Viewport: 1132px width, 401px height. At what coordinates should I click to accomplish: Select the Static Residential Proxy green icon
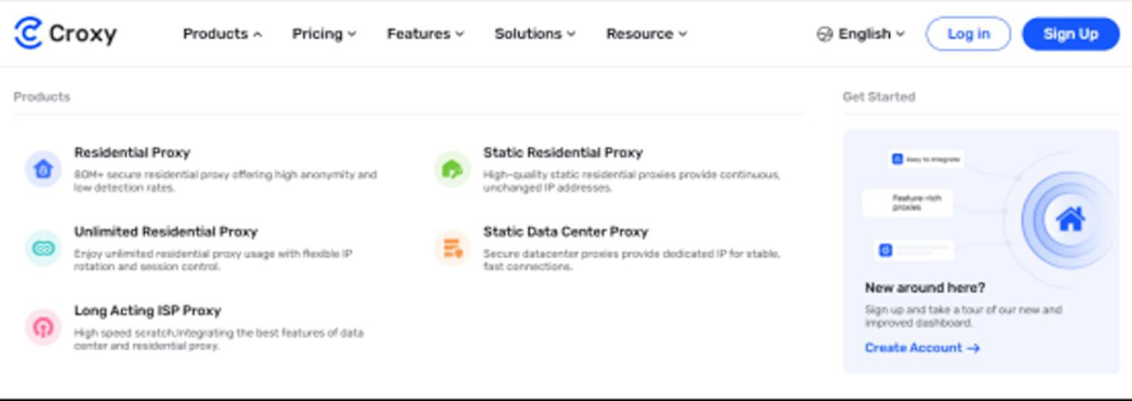[x=452, y=169]
